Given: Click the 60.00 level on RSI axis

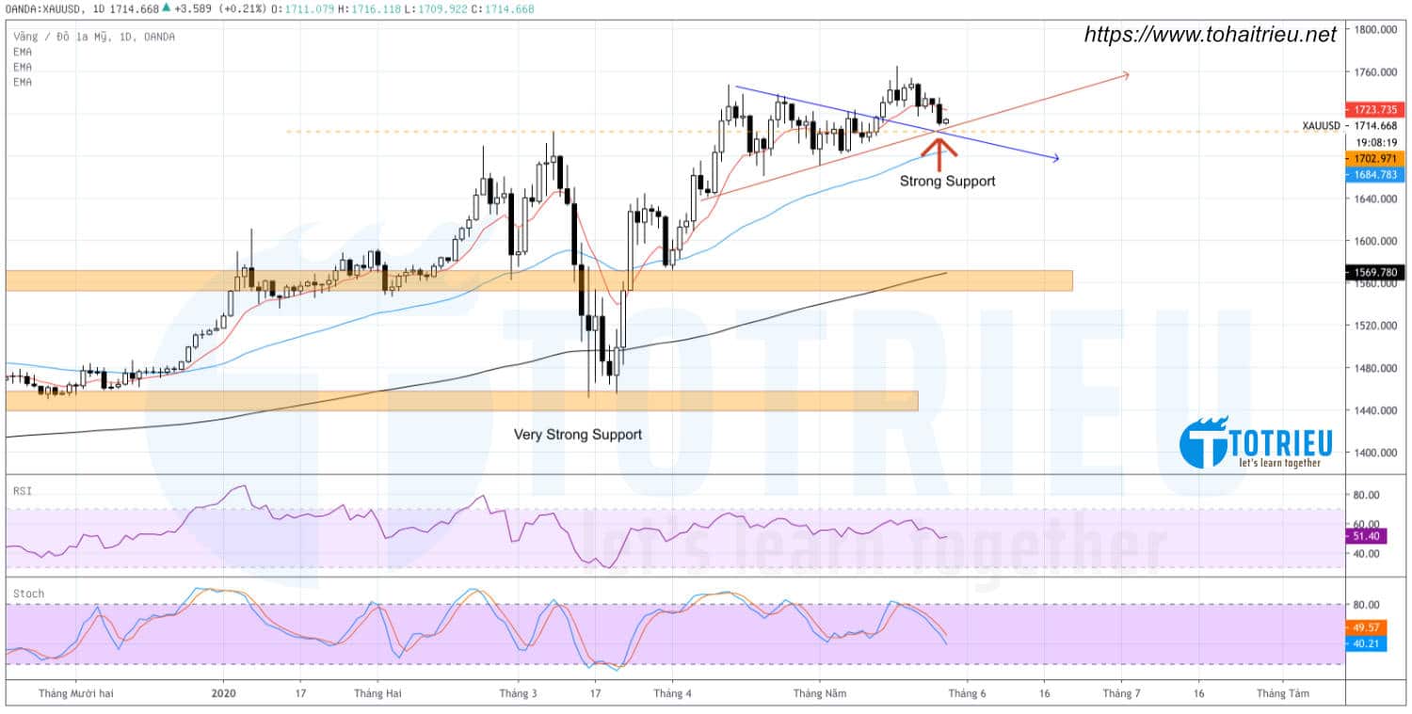Looking at the screenshot, I should tap(1366, 524).
